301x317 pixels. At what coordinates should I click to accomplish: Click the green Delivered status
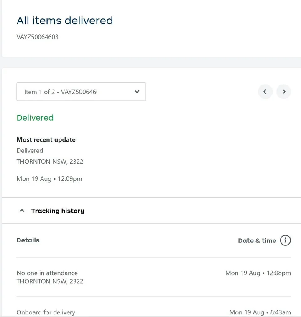(x=35, y=118)
